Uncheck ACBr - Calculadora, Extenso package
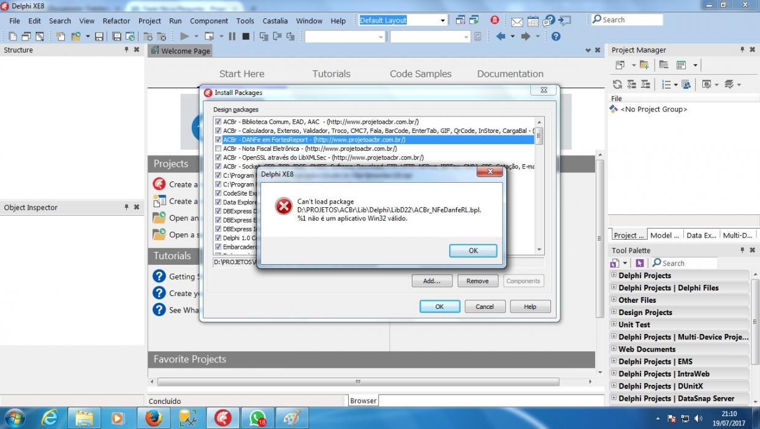760x429 pixels. point(218,131)
